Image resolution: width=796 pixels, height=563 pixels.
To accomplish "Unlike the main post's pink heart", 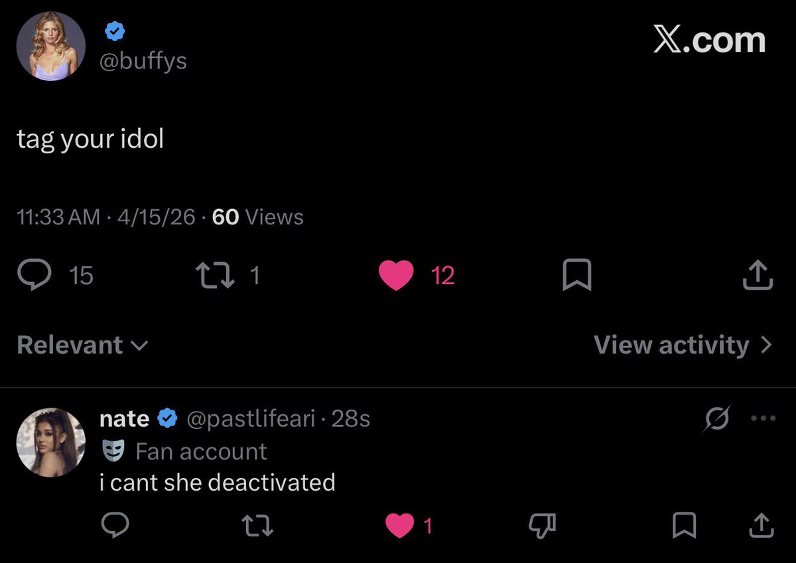I will click(x=396, y=275).
